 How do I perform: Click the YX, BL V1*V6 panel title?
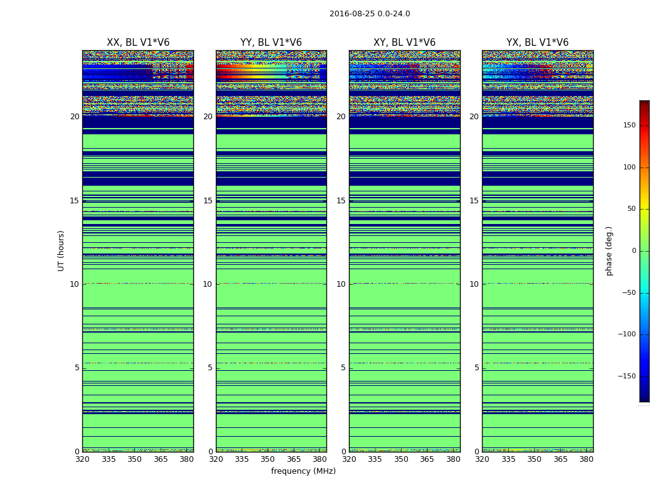click(537, 43)
